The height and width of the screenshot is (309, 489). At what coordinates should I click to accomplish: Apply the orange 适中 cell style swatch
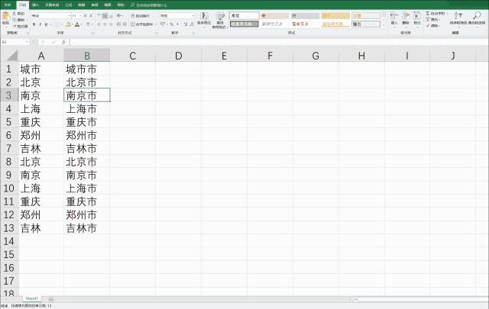point(335,15)
